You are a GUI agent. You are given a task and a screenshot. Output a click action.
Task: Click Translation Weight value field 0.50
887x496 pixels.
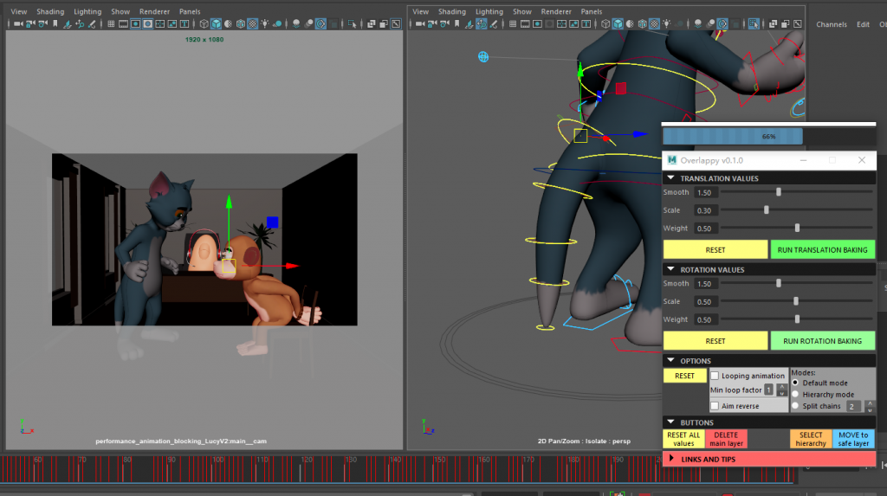705,229
